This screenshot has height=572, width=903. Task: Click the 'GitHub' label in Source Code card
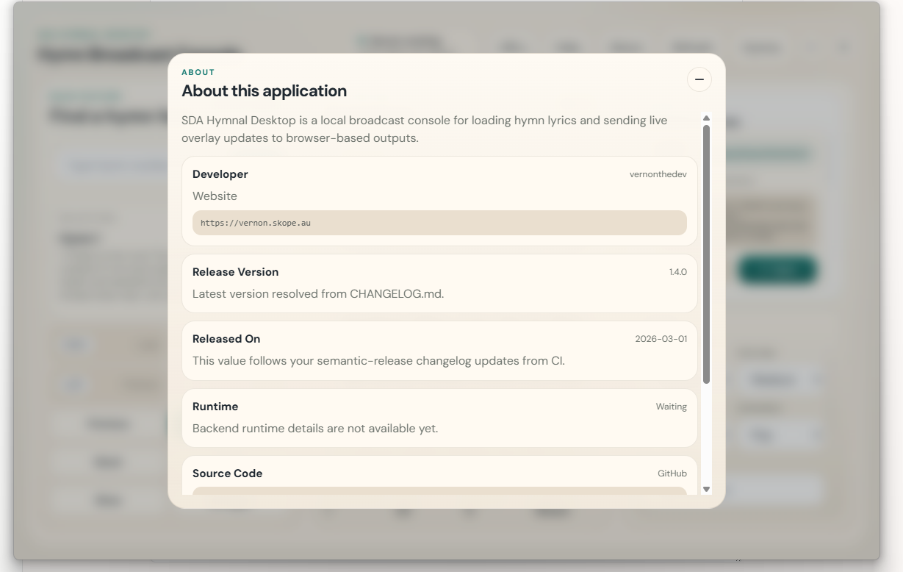pyautogui.click(x=672, y=473)
